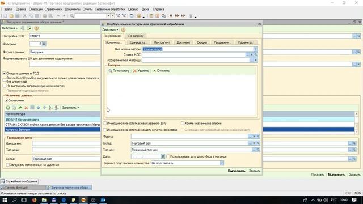The height and width of the screenshot is (204, 363).
Task: Click the M+ memory add button
Action: (177, 16)
